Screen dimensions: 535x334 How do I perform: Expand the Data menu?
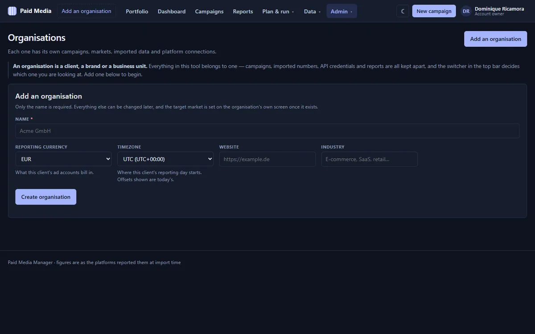tap(312, 11)
